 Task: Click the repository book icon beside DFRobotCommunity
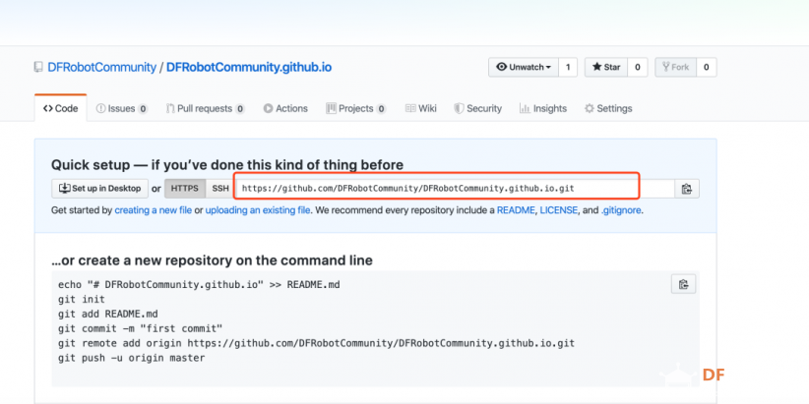click(x=38, y=67)
